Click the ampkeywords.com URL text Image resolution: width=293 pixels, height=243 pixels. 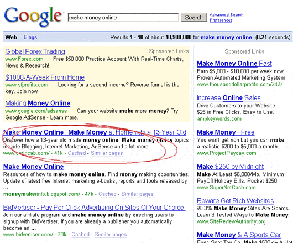tap(219, 119)
